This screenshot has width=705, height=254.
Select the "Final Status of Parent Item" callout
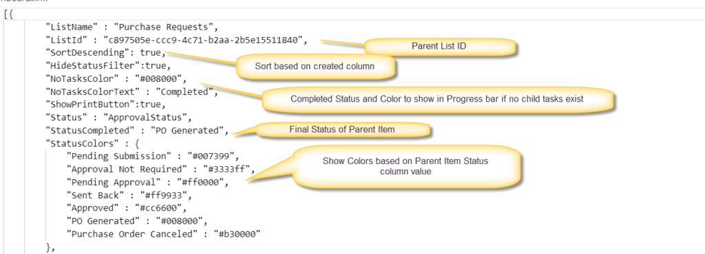pyautogui.click(x=343, y=130)
